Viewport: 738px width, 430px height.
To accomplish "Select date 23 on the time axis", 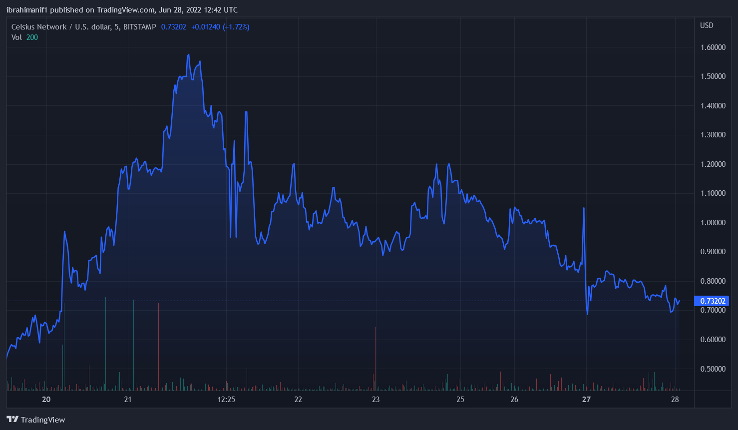I will point(375,399).
